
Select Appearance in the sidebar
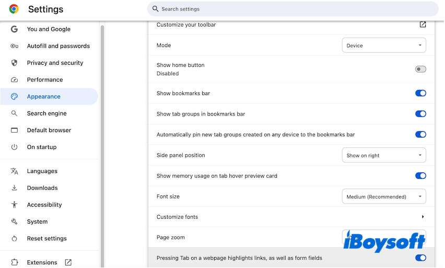point(50,97)
